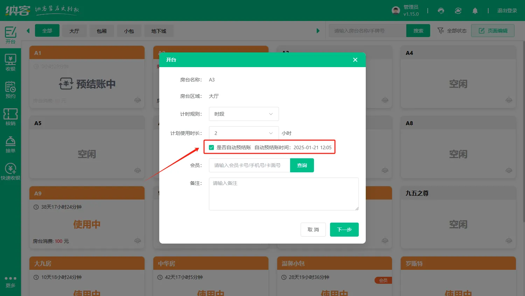Image resolution: width=525 pixels, height=296 pixels.
Task: Expand the 计划使用时长 dropdown
Action: pyautogui.click(x=244, y=133)
